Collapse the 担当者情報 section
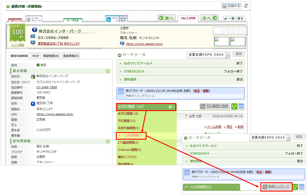The width and height of the screenshot is (307, 195). coord(107,141)
